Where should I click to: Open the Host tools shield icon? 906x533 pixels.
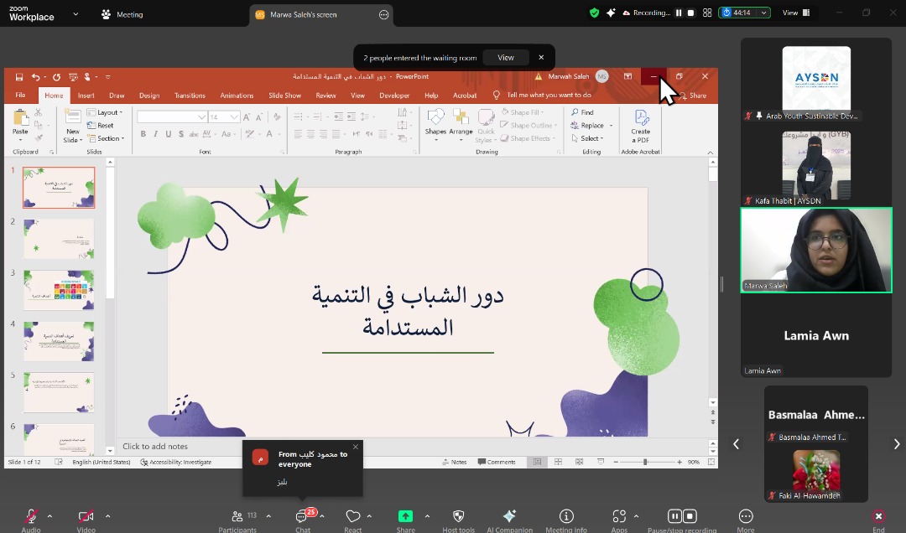(x=458, y=517)
